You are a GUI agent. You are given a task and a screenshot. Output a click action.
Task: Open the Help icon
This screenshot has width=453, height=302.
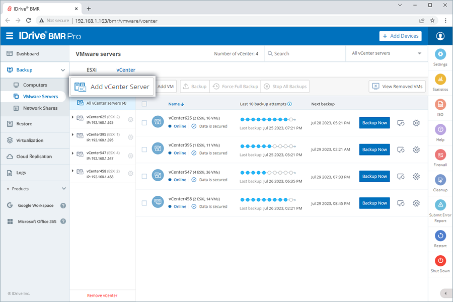pyautogui.click(x=440, y=129)
